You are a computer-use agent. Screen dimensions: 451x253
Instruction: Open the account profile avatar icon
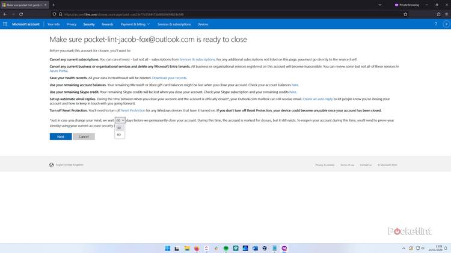pos(446,24)
